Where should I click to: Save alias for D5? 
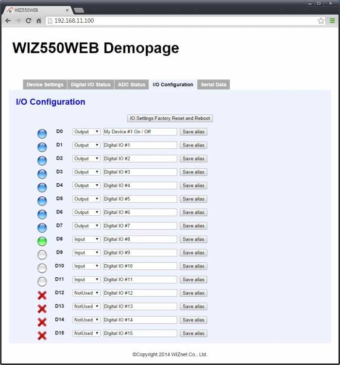(x=193, y=199)
